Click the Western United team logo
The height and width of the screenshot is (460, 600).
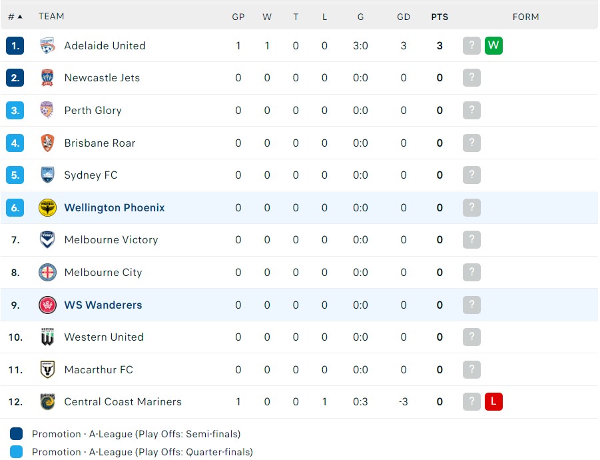(x=47, y=337)
